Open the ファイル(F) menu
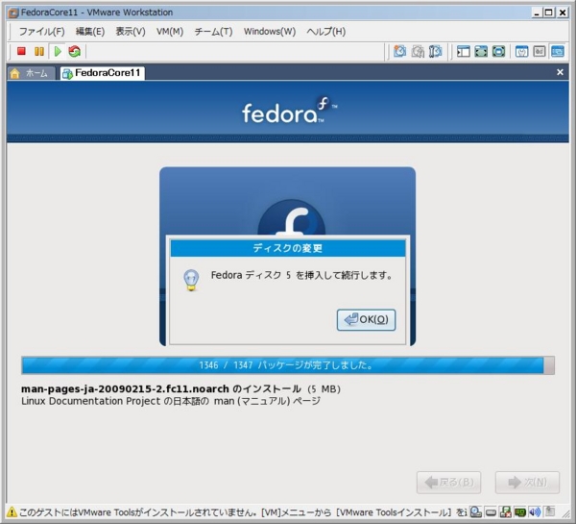The height and width of the screenshot is (524, 576). (41, 32)
